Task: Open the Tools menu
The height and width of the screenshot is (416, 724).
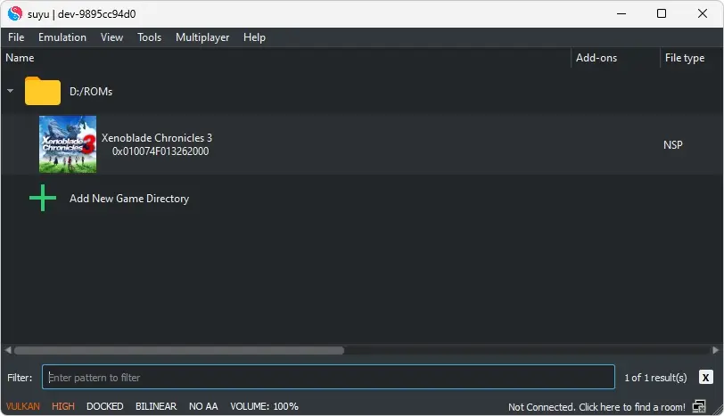Action: pyautogui.click(x=149, y=37)
